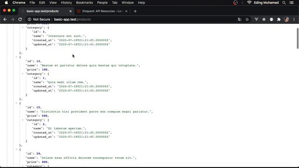The image size is (299, 168).
Task: Click the id value 15
Action: click(x=38, y=107)
